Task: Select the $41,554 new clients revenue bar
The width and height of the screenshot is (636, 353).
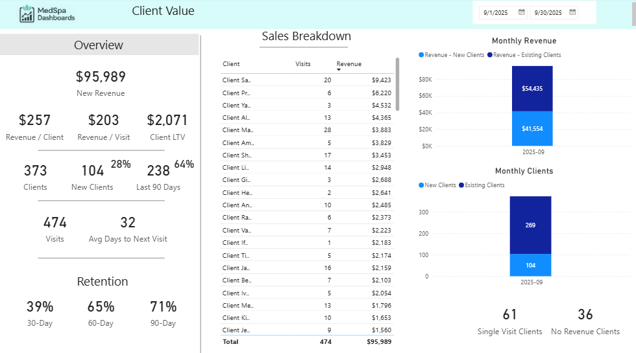Action: 532,128
